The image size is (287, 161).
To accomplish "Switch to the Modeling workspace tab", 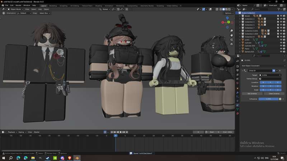I will (x=53, y=6).
